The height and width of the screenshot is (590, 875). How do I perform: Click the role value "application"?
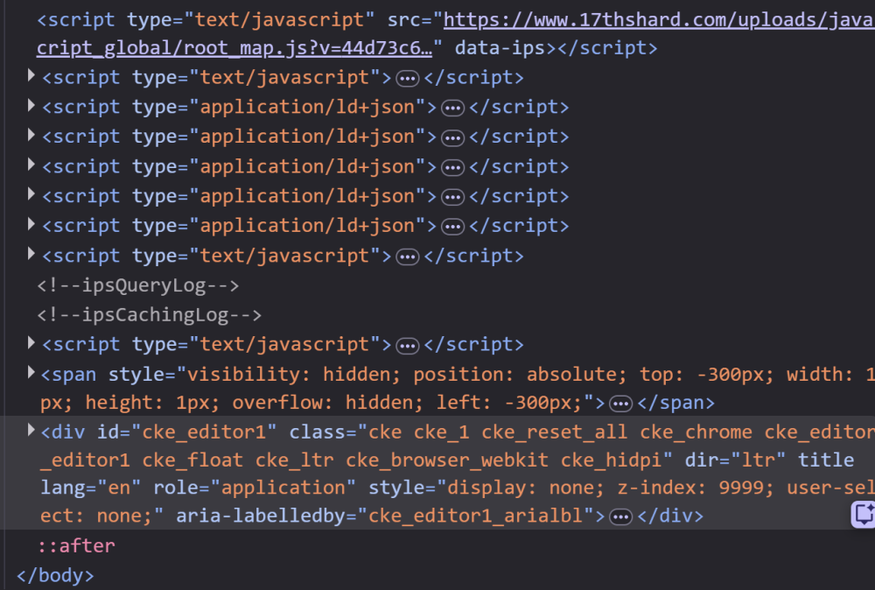point(283,488)
